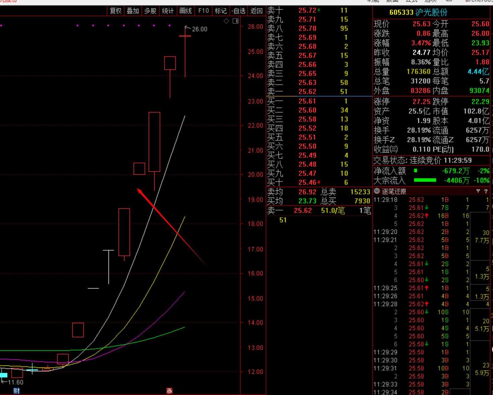Toggle the side panel layout icon
This screenshot has width=493, height=395.
[236, 21]
